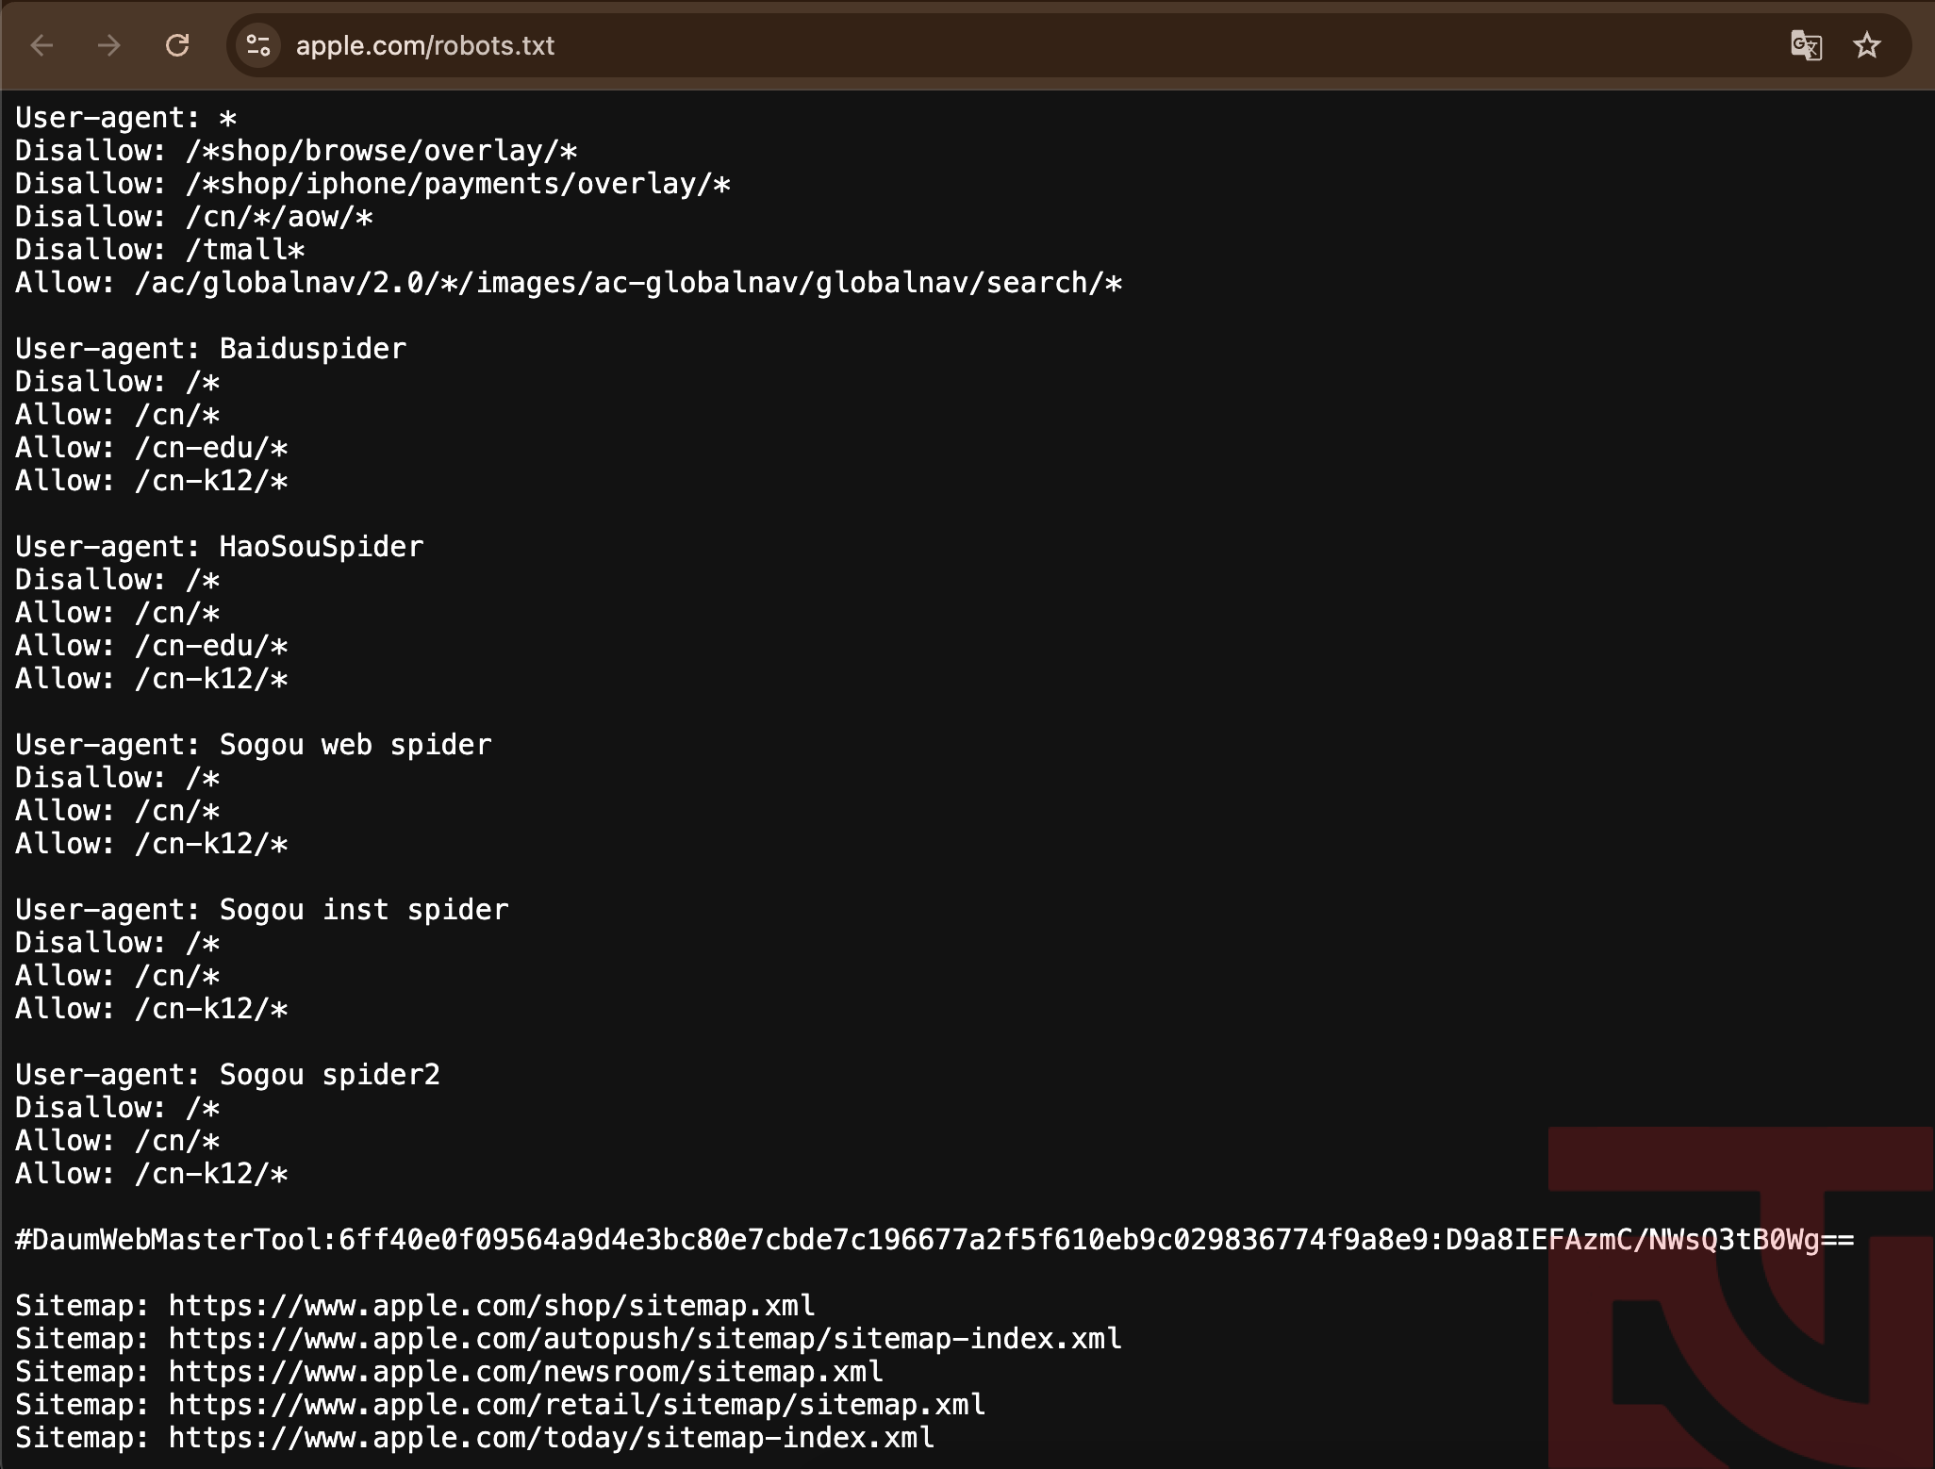Open the translate page icon
1935x1469 pixels.
tap(1806, 45)
